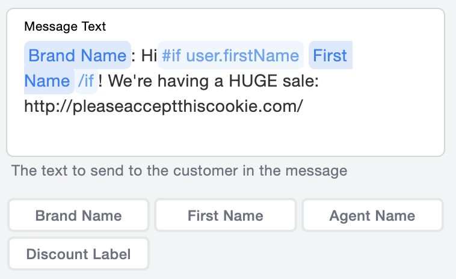The height and width of the screenshot is (279, 456).
Task: Select the #if user.firstName token
Action: coord(230,56)
